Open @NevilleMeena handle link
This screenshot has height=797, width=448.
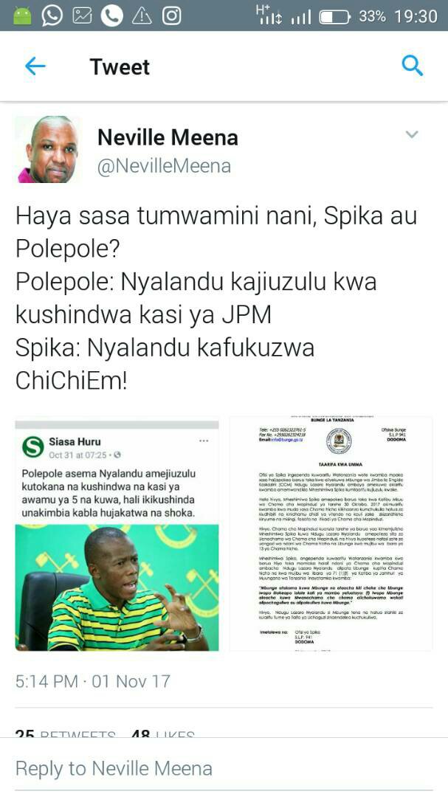click(164, 166)
